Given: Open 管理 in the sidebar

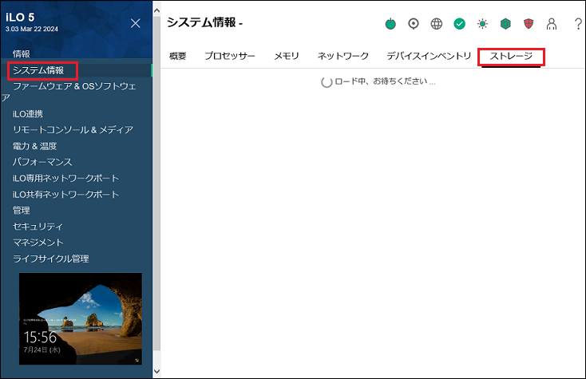Looking at the screenshot, I should (x=22, y=210).
